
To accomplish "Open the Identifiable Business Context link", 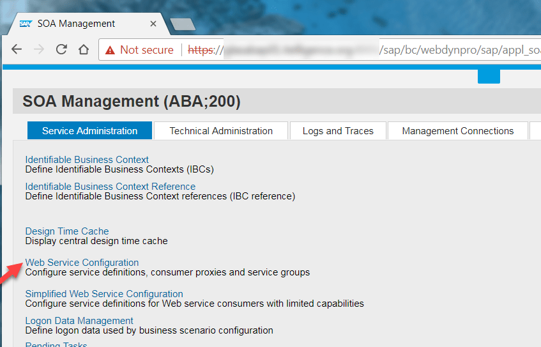I will [x=87, y=160].
